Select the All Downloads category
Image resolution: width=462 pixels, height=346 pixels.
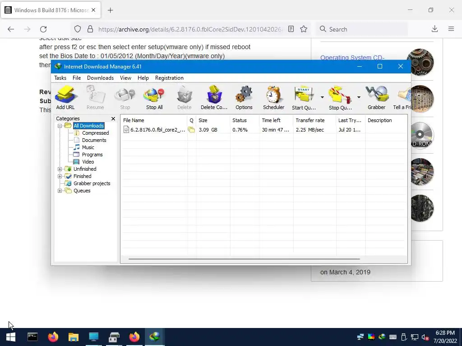pos(88,126)
